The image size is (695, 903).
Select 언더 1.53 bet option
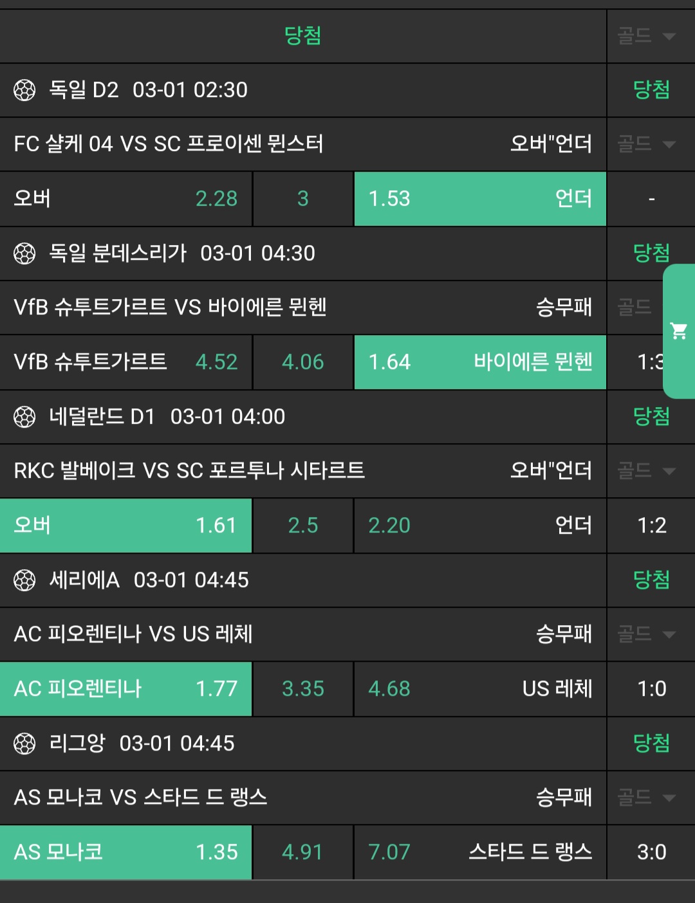(479, 199)
